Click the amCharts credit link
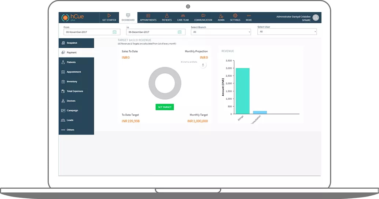This screenshot has width=379, height=199. (189, 62)
